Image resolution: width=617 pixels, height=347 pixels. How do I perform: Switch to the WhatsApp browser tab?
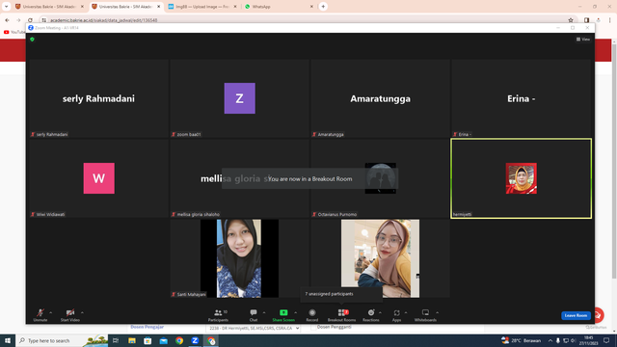[279, 7]
